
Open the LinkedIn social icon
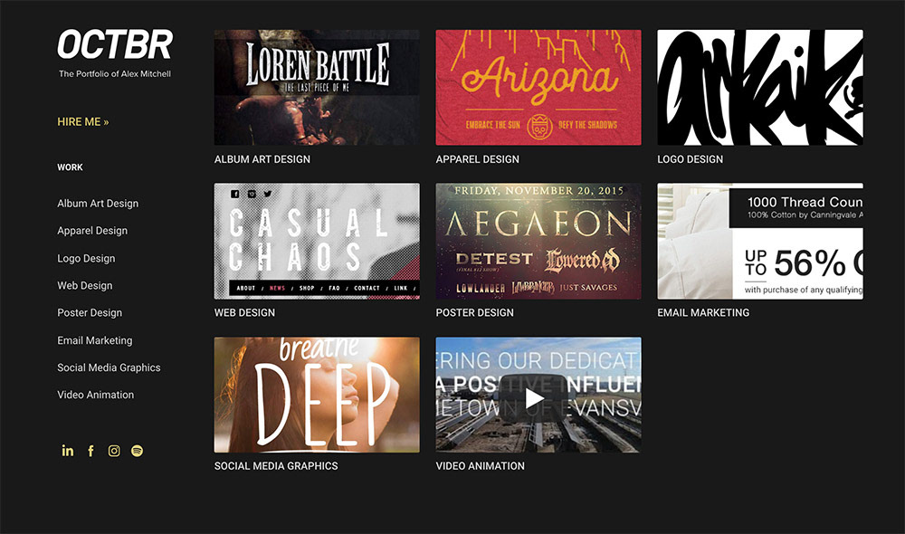click(x=67, y=451)
